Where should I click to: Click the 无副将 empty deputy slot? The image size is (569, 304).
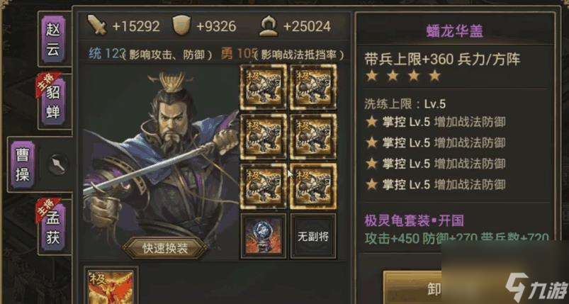click(313, 236)
